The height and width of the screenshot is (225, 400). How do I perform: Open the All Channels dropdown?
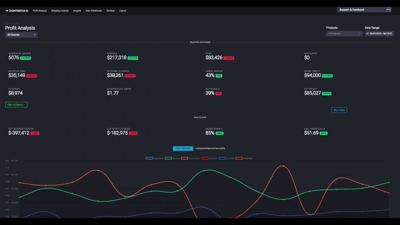click(21, 35)
